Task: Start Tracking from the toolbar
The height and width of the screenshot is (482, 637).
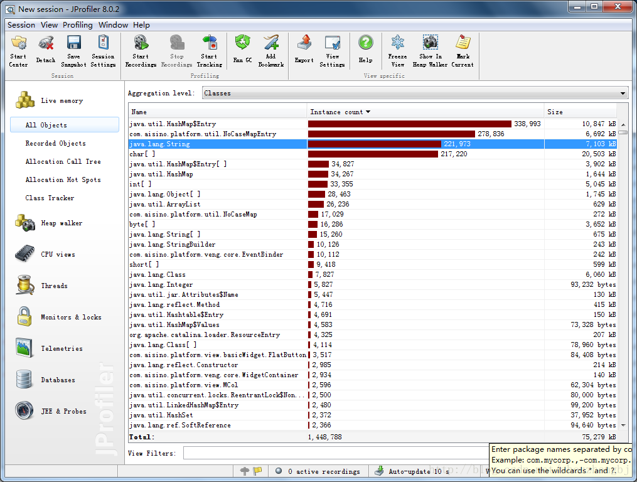Action: 209,51
